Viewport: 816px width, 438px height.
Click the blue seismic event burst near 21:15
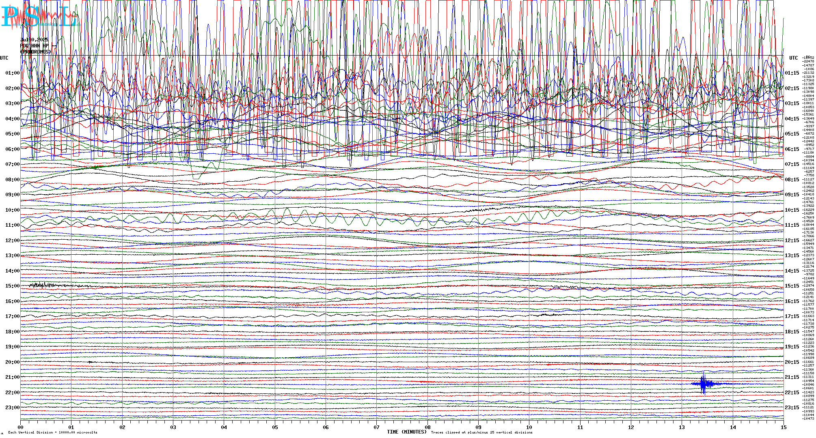704,384
